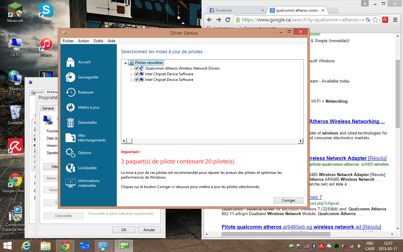The height and width of the screenshot is (252, 403).
Task: Click the Chrome address bar URL
Action: 302,20
